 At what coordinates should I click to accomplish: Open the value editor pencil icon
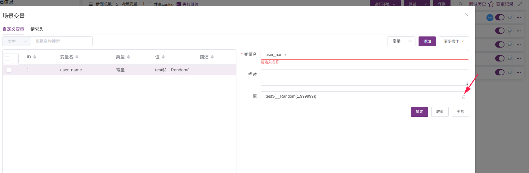pos(464,97)
